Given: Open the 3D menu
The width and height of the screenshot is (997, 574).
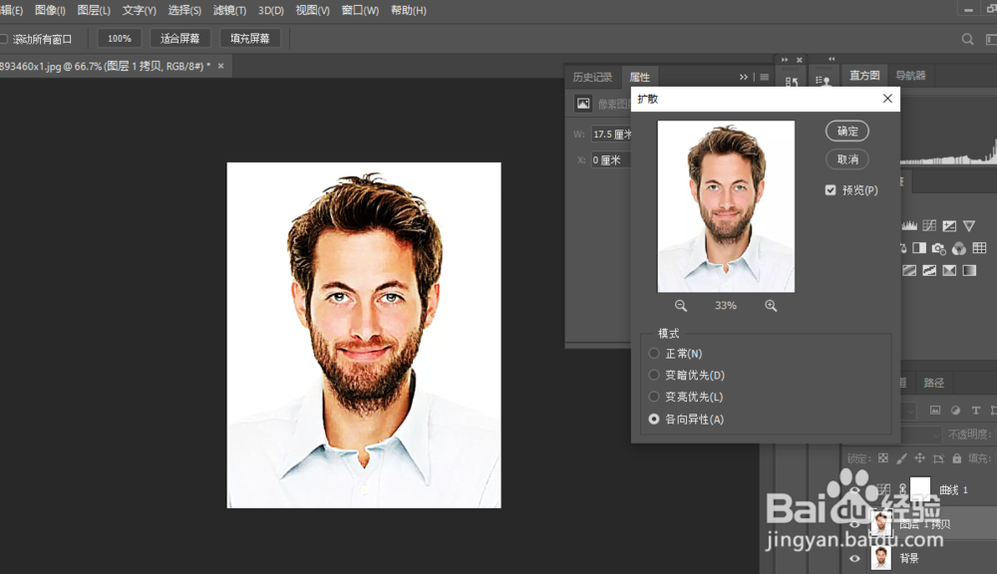Looking at the screenshot, I should click(271, 10).
